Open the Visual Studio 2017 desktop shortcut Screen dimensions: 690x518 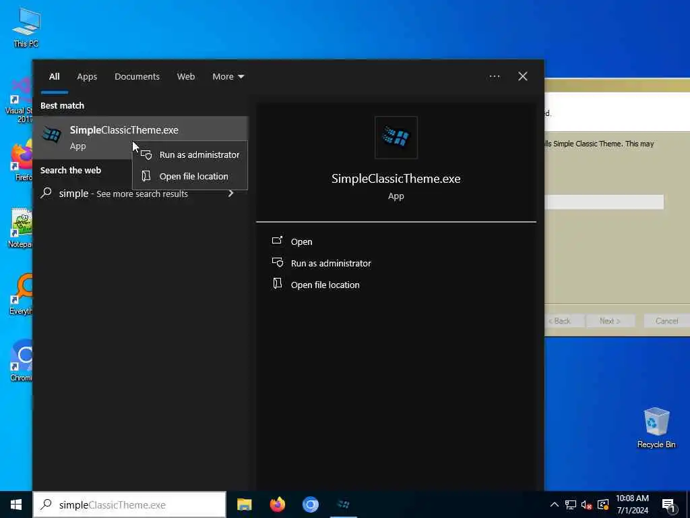20,100
